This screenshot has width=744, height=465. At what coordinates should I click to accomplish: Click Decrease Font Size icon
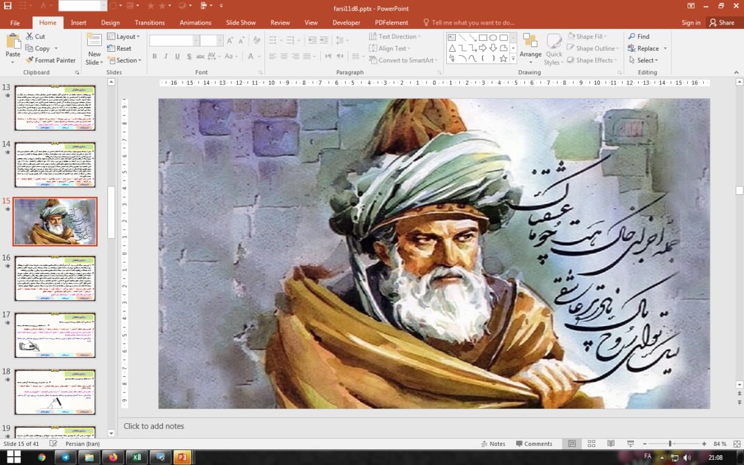[242, 41]
